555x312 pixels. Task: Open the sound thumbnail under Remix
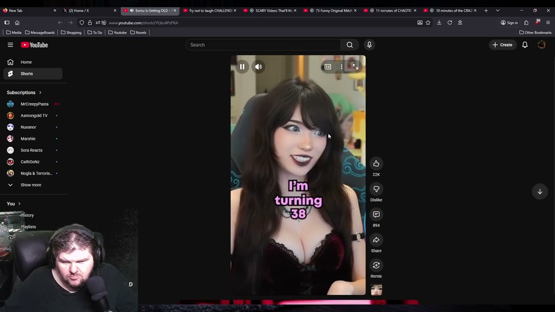pos(376,289)
